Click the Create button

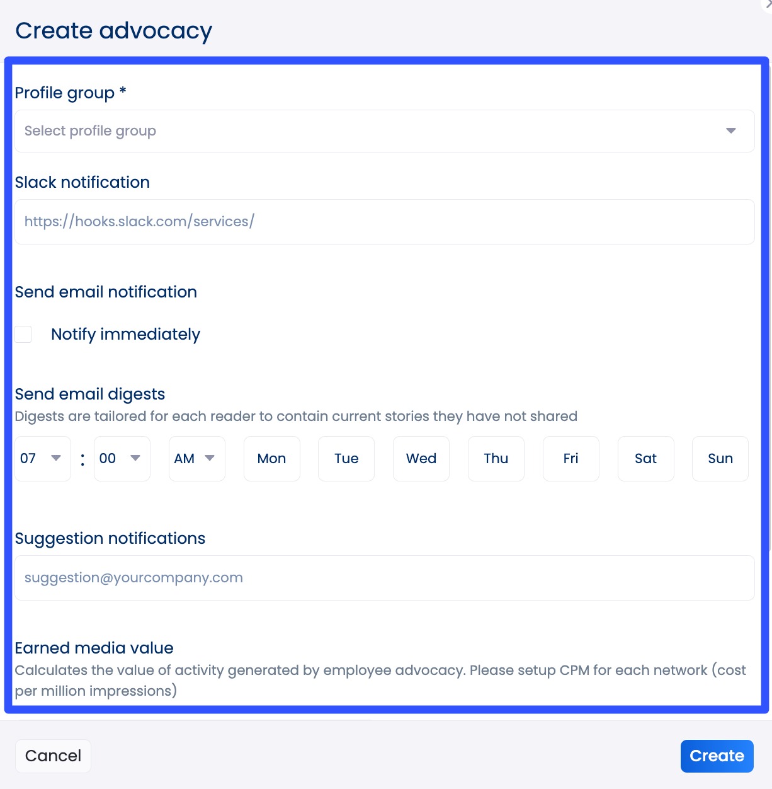(717, 756)
